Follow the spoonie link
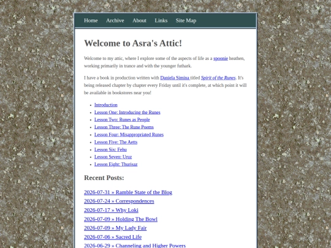Viewport: 331px width, 248px height. coord(221,58)
